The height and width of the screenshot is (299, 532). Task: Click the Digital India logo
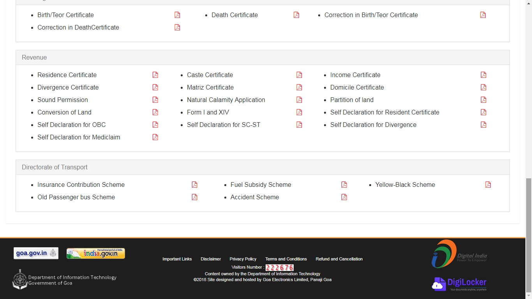point(460,254)
